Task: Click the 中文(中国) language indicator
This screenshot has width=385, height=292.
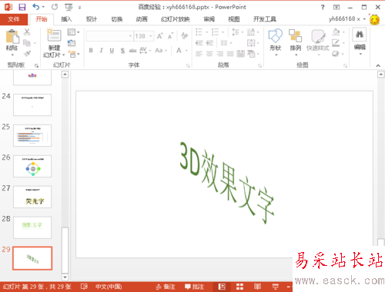Action: point(109,287)
